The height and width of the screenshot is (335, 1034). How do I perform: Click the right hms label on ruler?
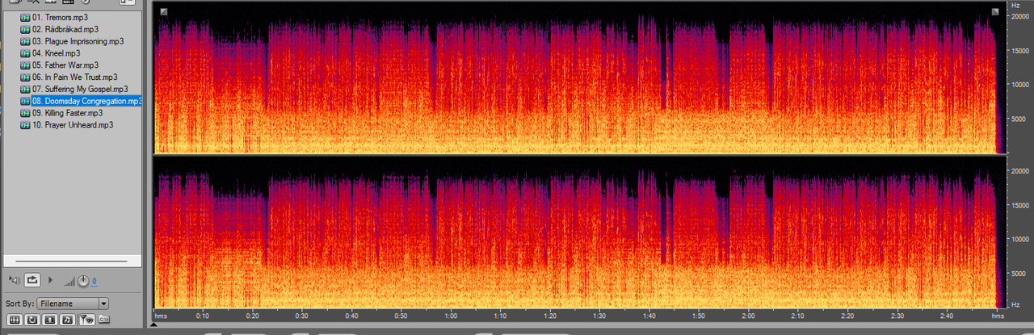[x=998, y=316]
